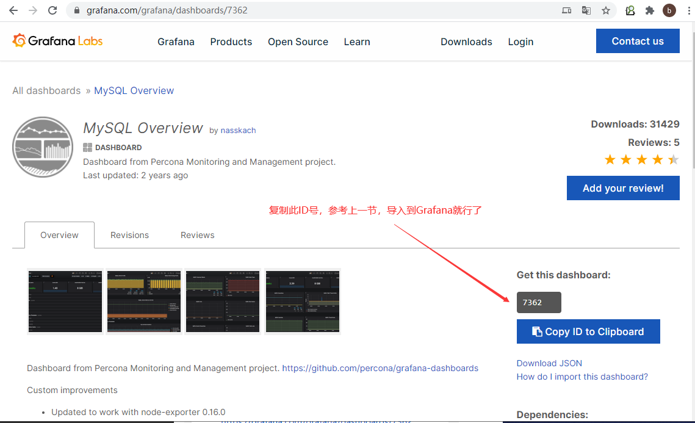The width and height of the screenshot is (695, 423).
Task: Open the Google Translate icon in address bar
Action: point(586,10)
